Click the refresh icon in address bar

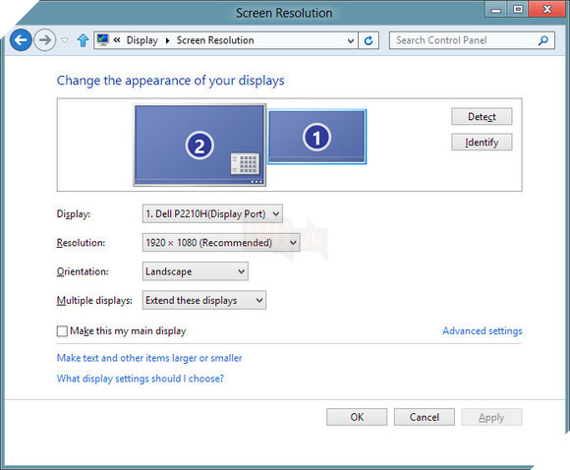369,40
